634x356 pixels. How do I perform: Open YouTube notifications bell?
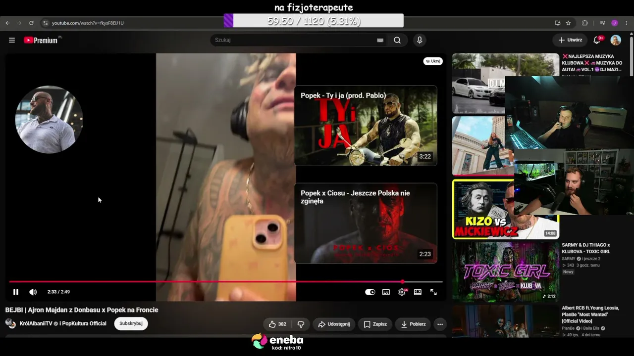tap(597, 40)
